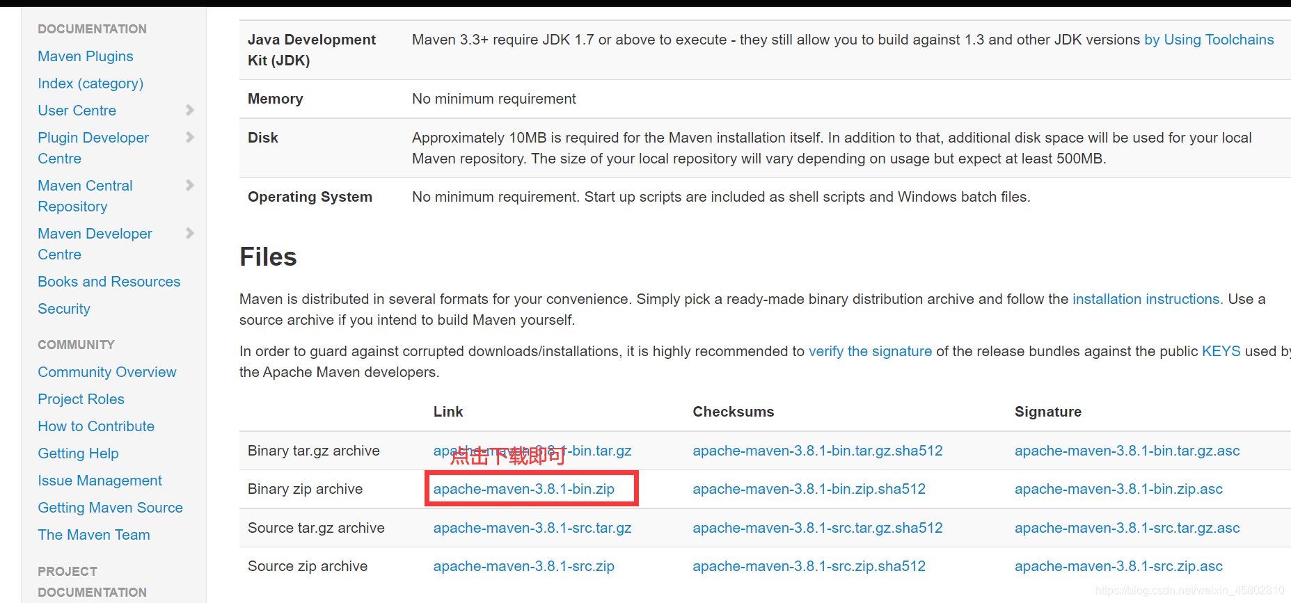This screenshot has height=603, width=1291.
Task: Select 'Binary tar.gz archive' row label
Action: point(314,451)
